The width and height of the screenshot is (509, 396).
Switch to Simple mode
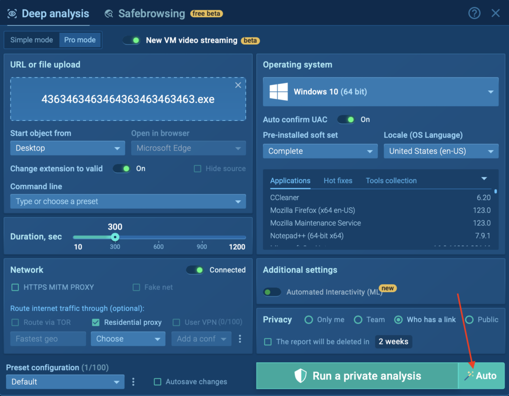pos(32,40)
